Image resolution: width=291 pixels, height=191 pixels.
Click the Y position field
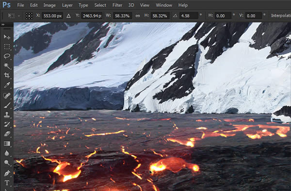92,16
